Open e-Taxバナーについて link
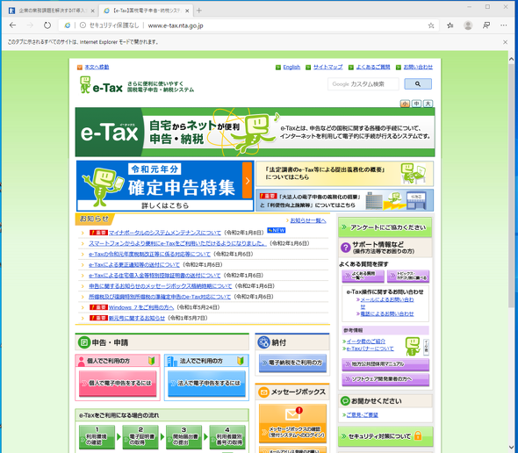Image resolution: width=518 pixels, height=453 pixels. click(x=370, y=349)
